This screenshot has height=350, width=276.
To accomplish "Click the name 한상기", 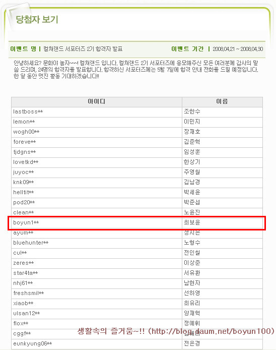I will [192, 162].
